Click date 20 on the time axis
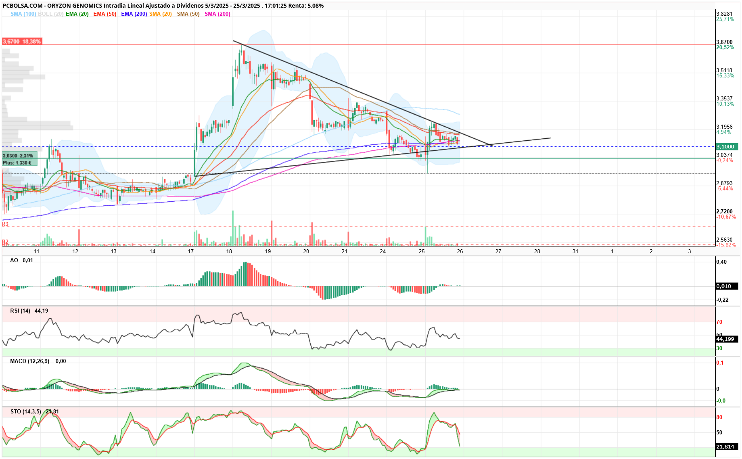The image size is (742, 459). (306, 251)
